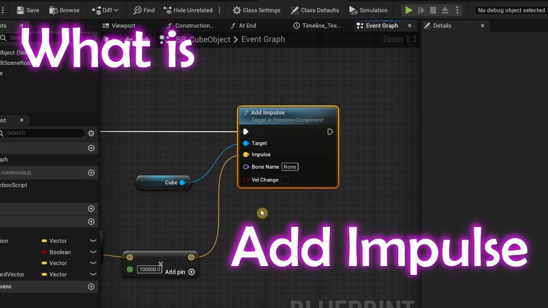This screenshot has width=548, height=308.
Task: Open the At End tab
Action: click(x=243, y=26)
